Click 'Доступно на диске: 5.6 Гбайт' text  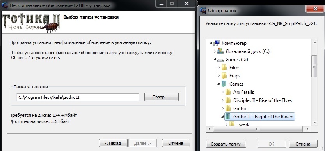click(40, 121)
